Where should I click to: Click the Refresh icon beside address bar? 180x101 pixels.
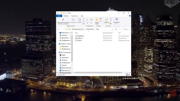[x=116, y=29]
